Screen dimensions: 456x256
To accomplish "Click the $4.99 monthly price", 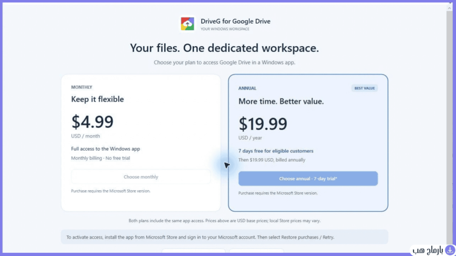I will [92, 122].
